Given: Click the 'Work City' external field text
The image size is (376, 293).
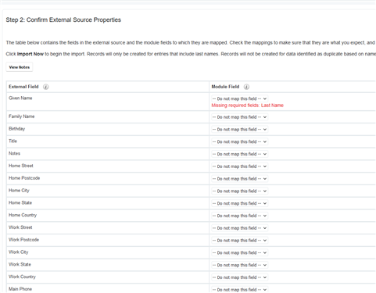Looking at the screenshot, I should coord(19,252).
